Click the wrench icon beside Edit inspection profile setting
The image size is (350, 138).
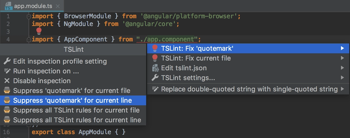point(7,61)
